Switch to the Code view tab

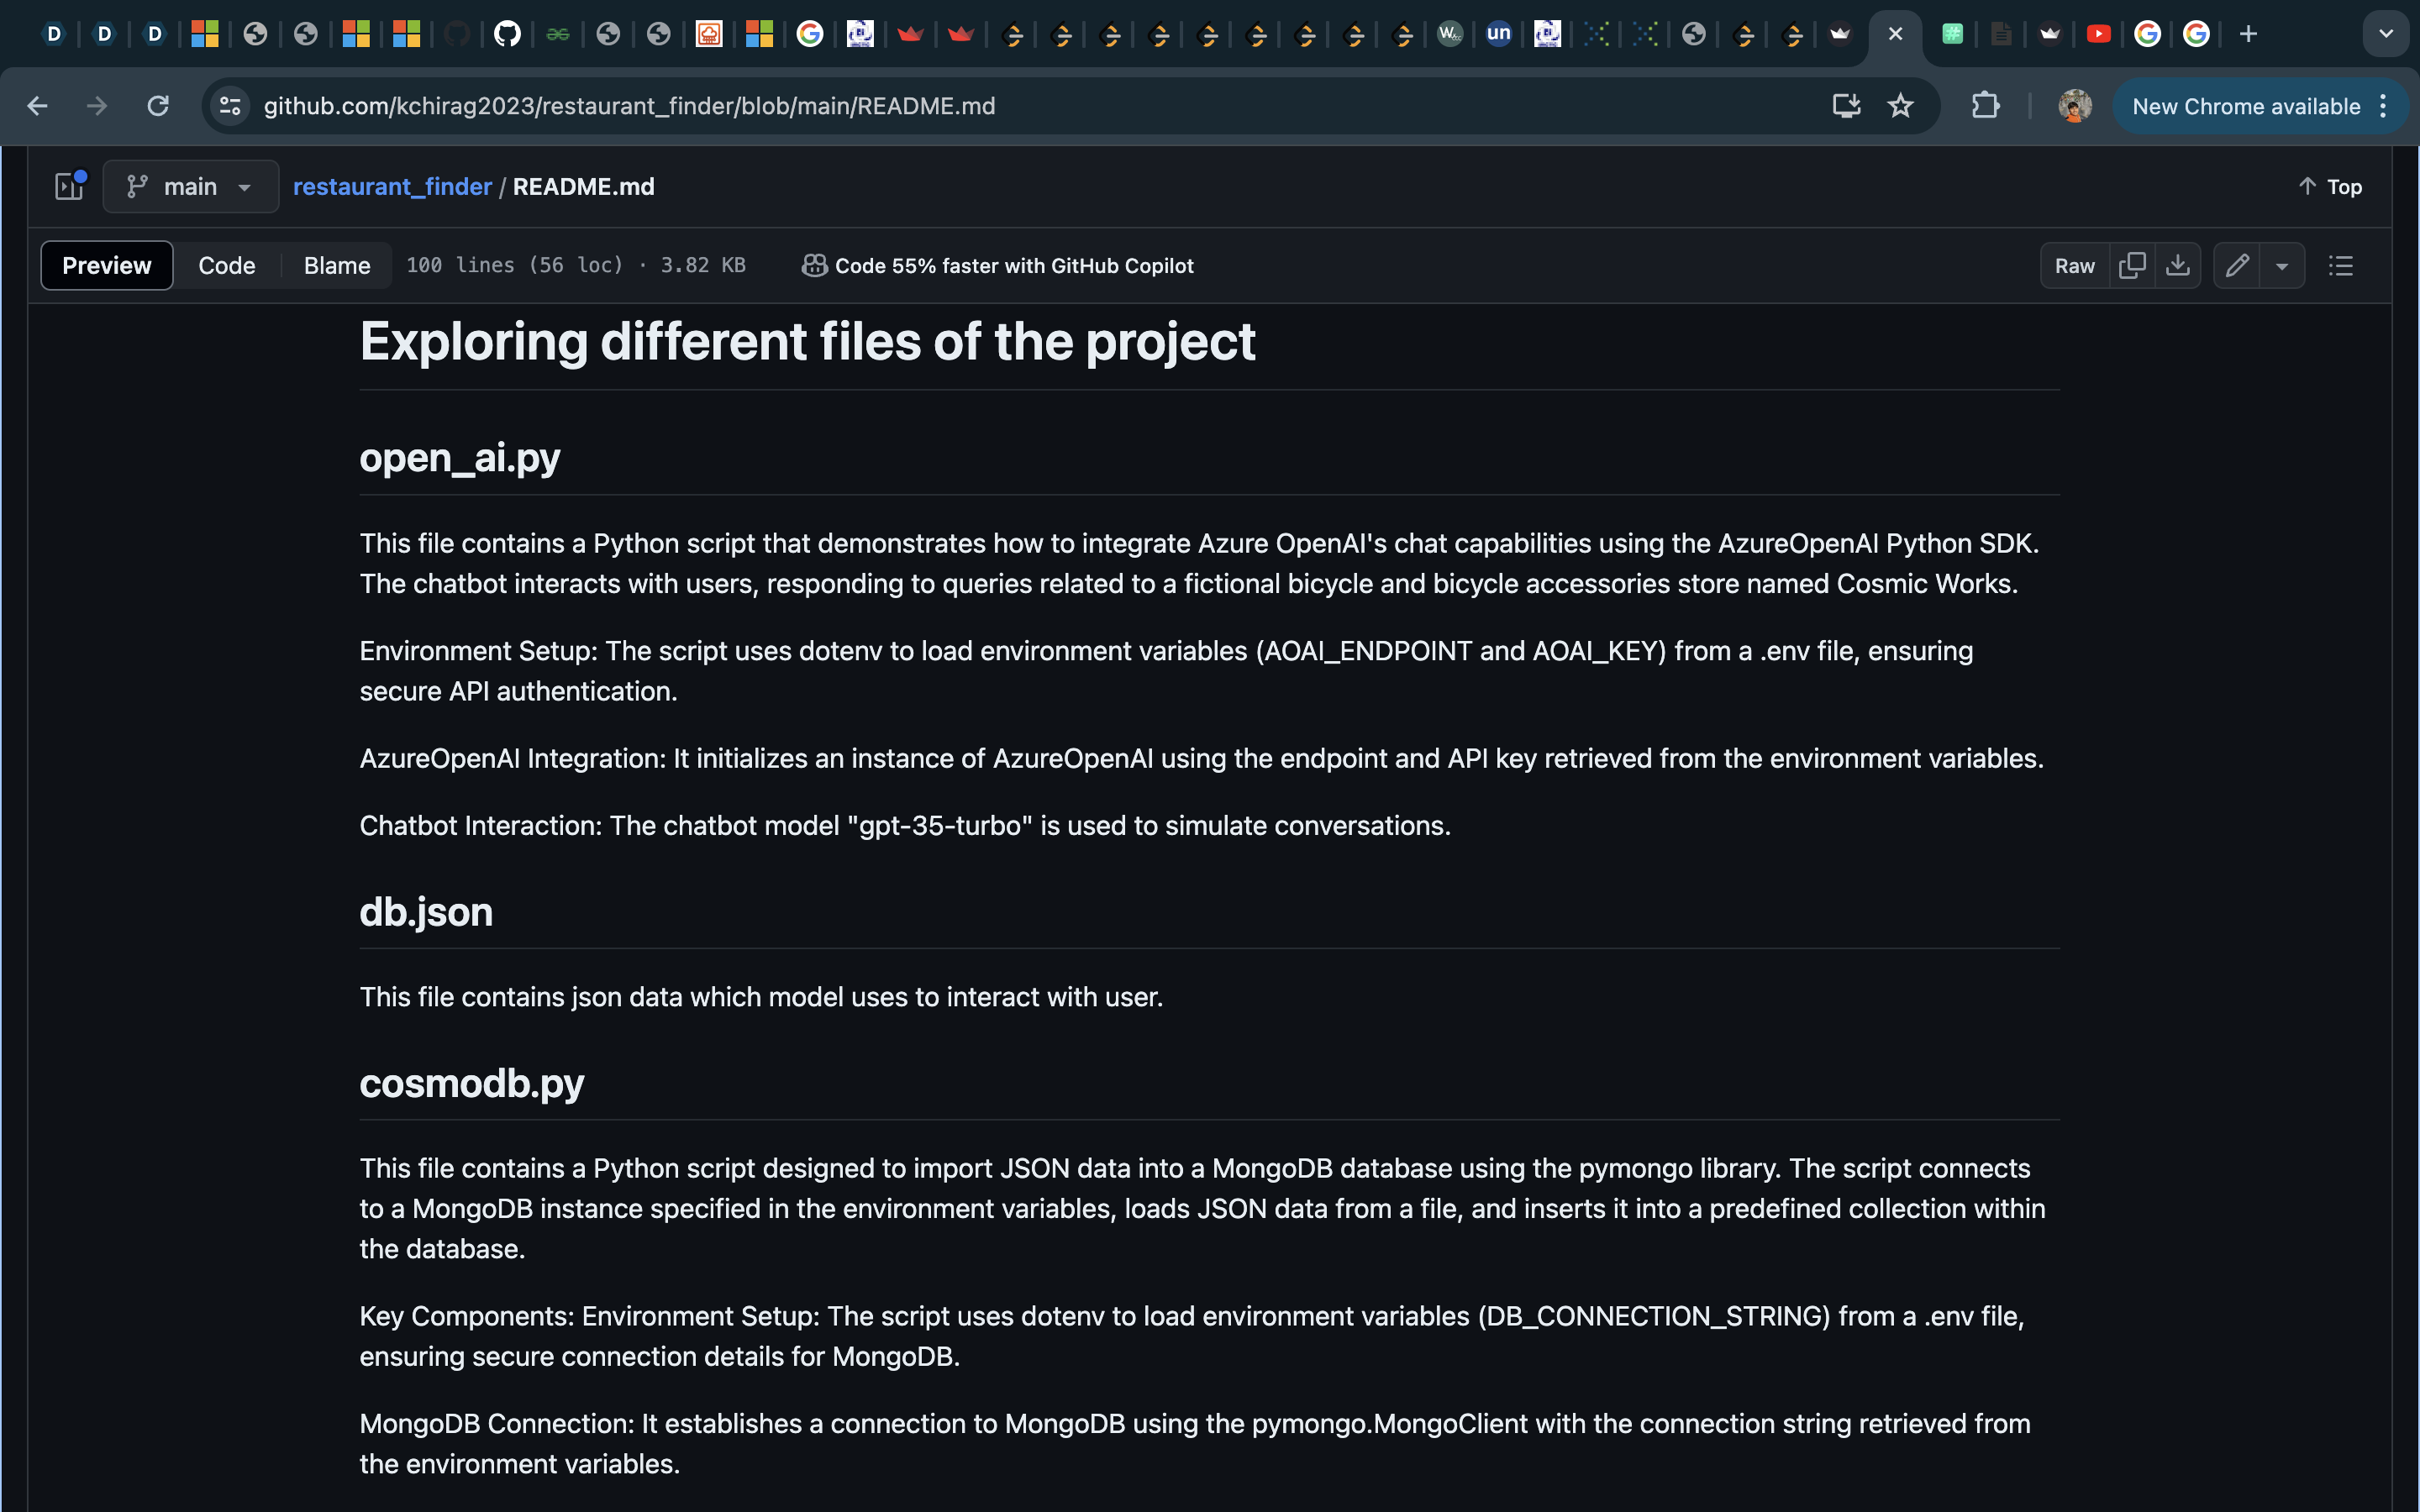227,266
